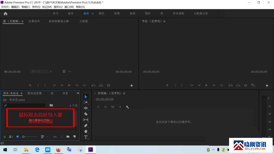274x154 pixels.
Task: Click Insert button in Source monitor
Action: [93, 85]
